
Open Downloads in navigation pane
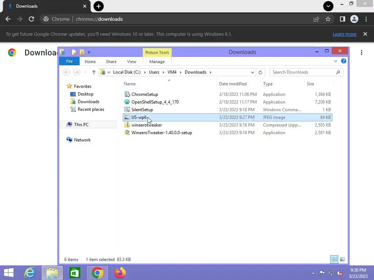(88, 102)
